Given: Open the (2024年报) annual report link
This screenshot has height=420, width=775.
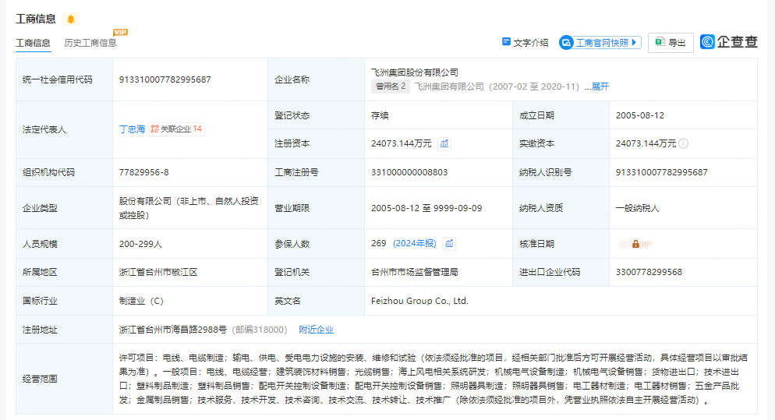Looking at the screenshot, I should coord(415,243).
